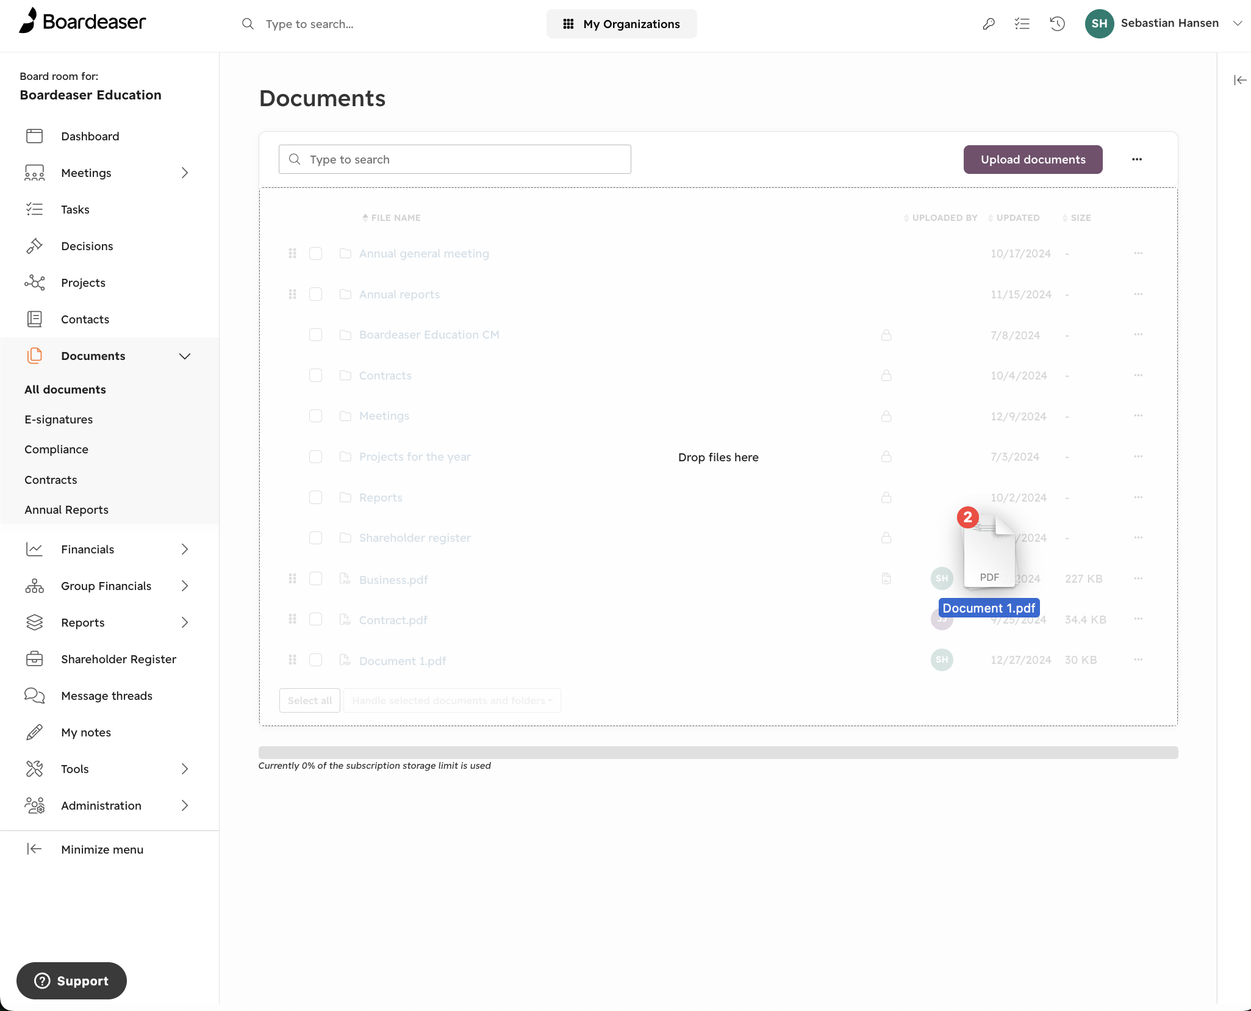Open the Annual general meeting folder

[x=424, y=253]
